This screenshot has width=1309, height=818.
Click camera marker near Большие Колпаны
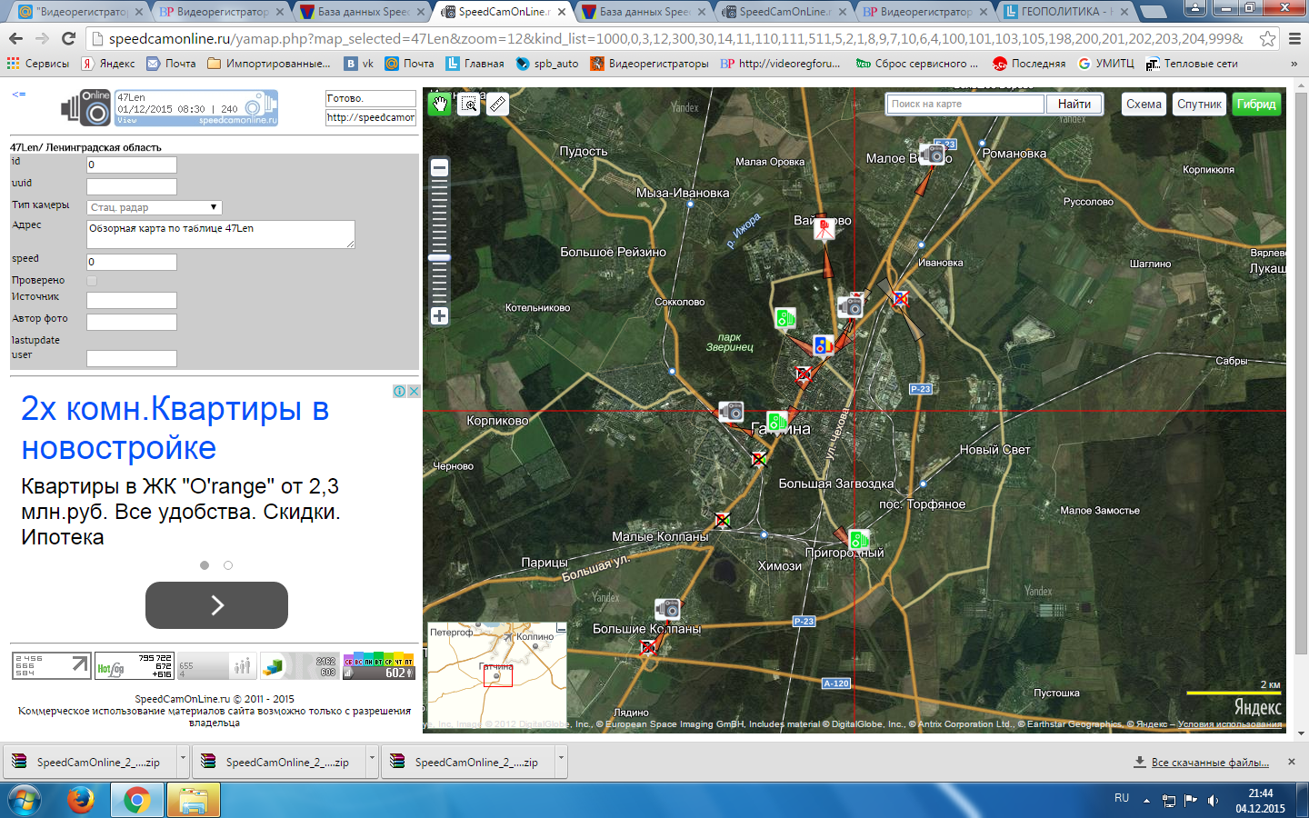point(667,608)
